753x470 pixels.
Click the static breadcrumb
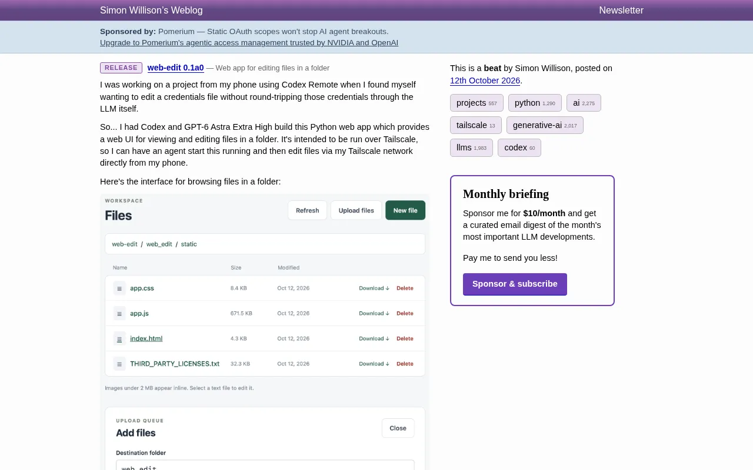pyautogui.click(x=189, y=244)
